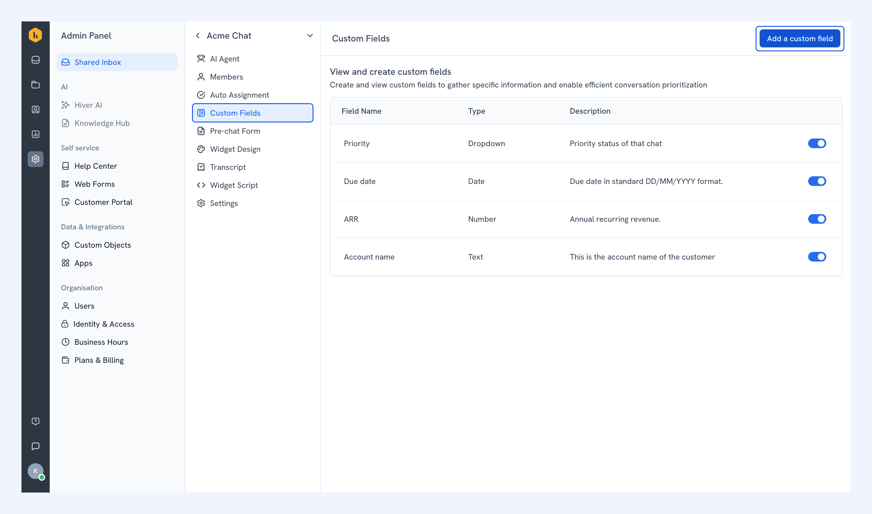Open the chat bubble icon near avatar
The image size is (872, 514).
click(35, 446)
